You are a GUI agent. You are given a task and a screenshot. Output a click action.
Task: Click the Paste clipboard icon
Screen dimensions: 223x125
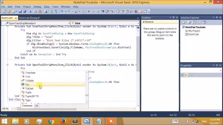40,11
